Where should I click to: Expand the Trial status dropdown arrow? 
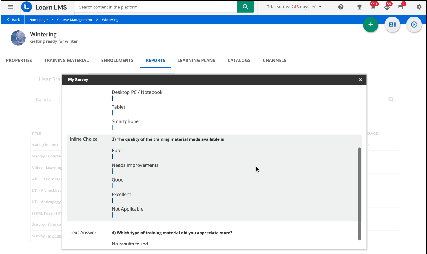(x=320, y=7)
